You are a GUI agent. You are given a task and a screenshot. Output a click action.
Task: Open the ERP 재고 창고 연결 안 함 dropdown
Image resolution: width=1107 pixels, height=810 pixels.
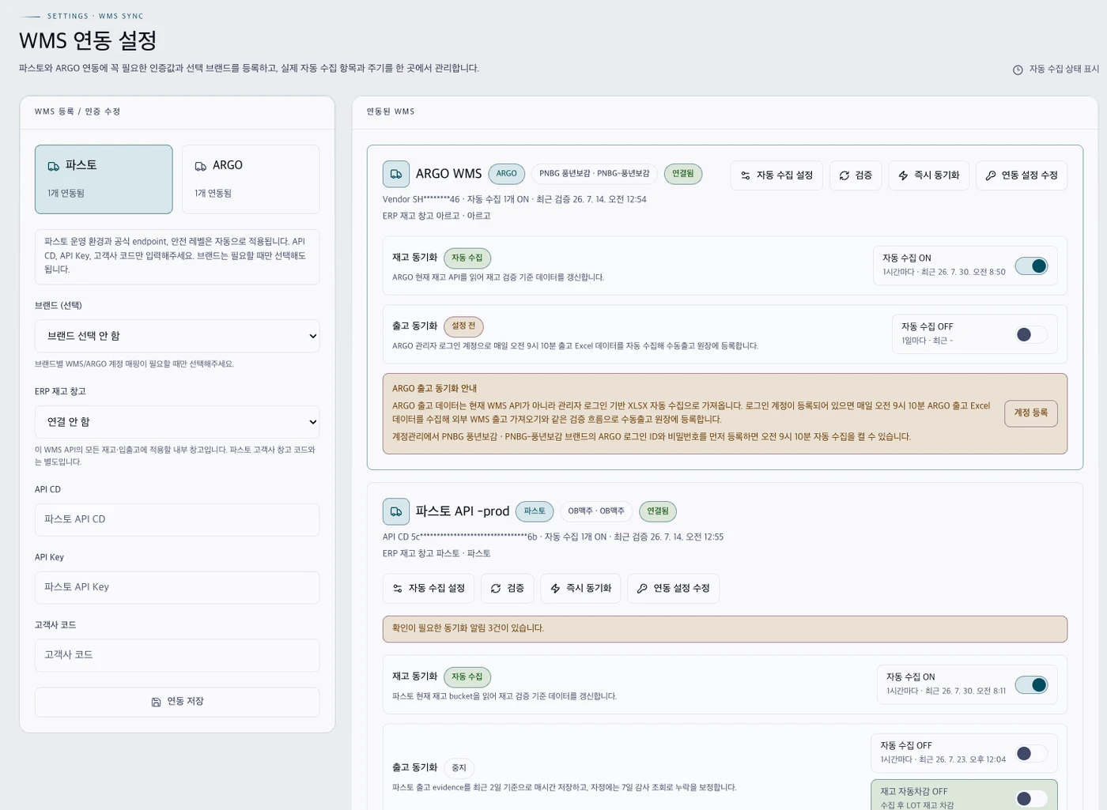pyautogui.click(x=177, y=422)
